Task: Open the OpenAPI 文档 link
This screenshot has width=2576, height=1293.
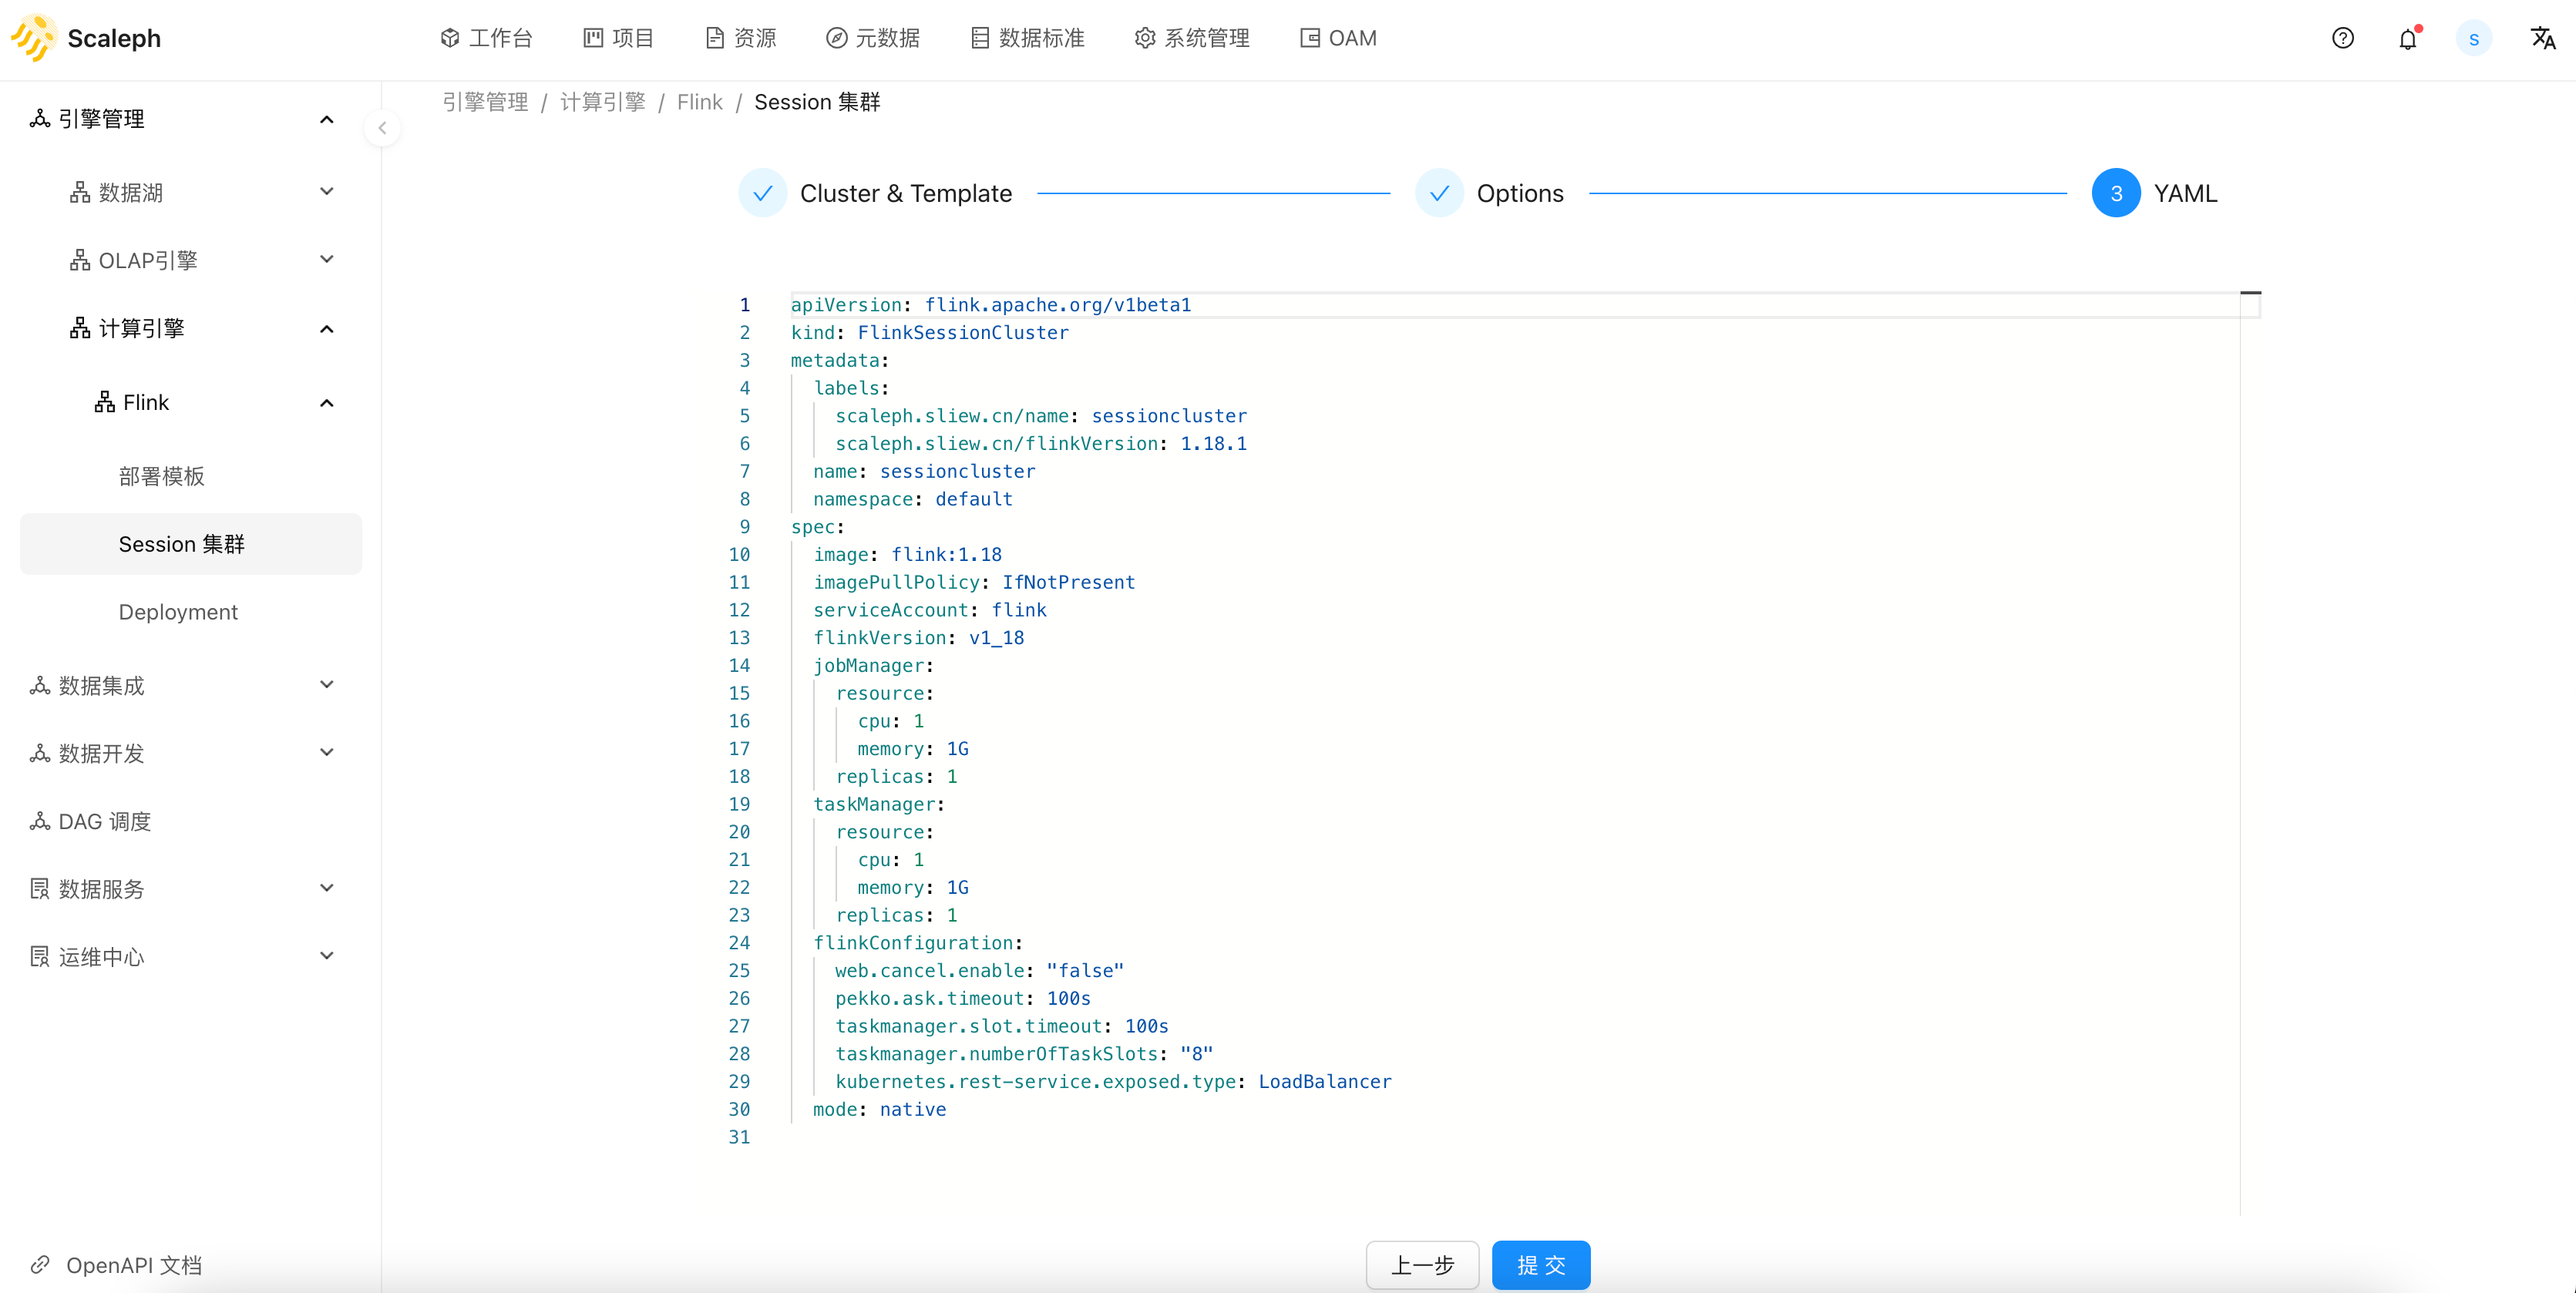Action: click(134, 1265)
